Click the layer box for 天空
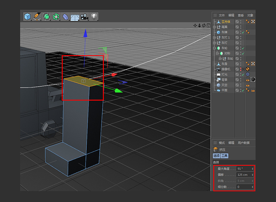This screenshot has height=202, width=276. (237, 85)
